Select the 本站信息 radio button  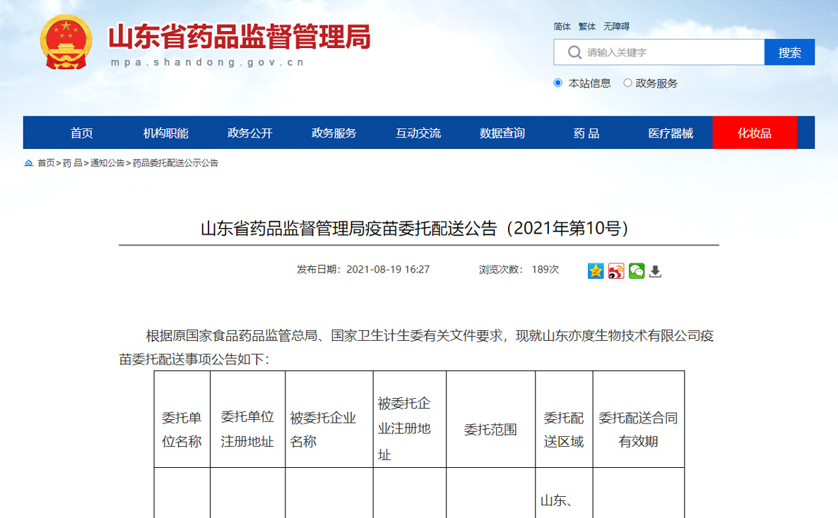pyautogui.click(x=558, y=83)
